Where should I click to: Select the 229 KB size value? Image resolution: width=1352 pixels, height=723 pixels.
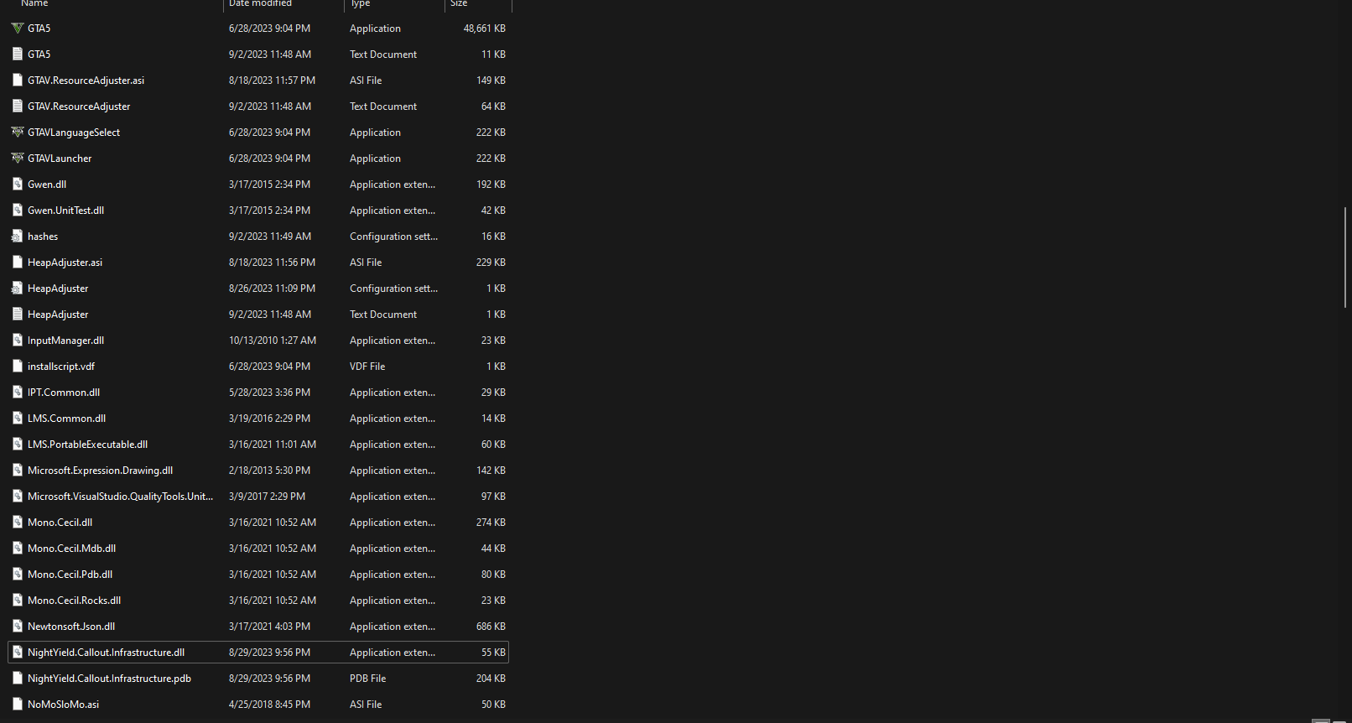[491, 263]
